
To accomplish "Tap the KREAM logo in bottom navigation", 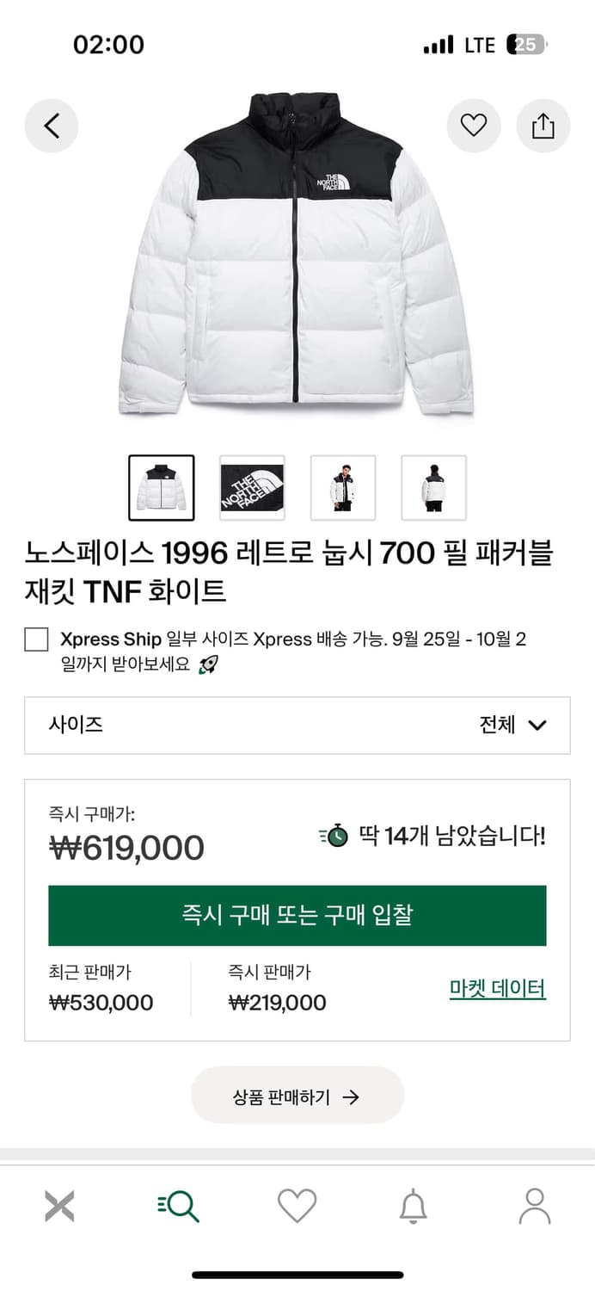I will coord(59,1205).
